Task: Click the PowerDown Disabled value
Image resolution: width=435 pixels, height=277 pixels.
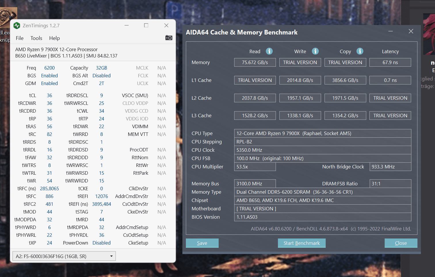Action: (102, 243)
